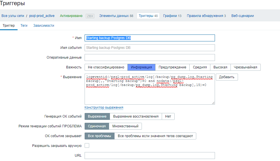This screenshot has height=161, width=280.
Task: Set severity to 'Не классифицировано'
Action: 106,67
